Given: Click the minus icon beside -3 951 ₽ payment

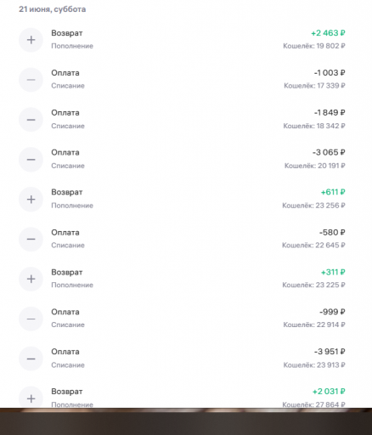Looking at the screenshot, I should (31, 359).
